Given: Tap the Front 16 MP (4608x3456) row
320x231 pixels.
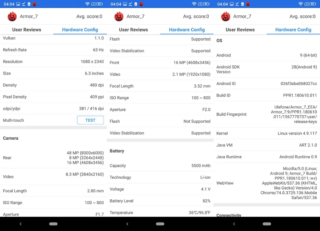Looking at the screenshot, I should click(160, 63).
